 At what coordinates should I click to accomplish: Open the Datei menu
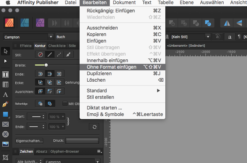coord(71,2)
